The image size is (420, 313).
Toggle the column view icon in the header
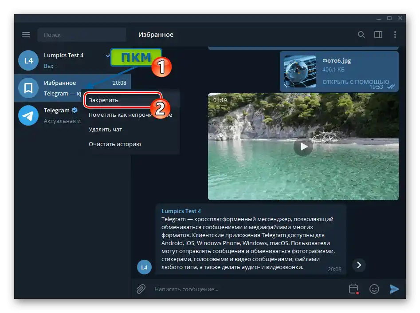[378, 34]
